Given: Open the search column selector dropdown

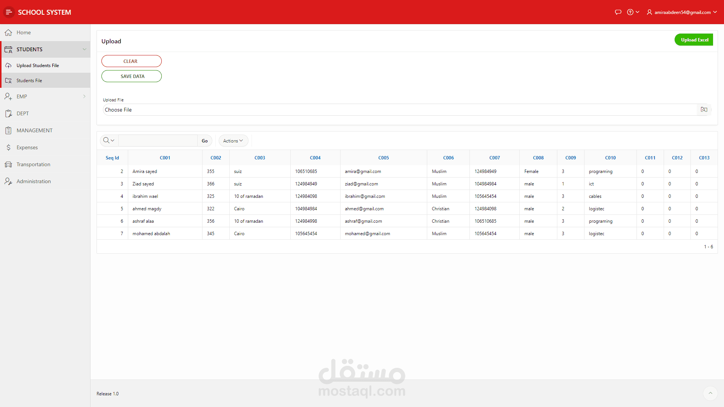Looking at the screenshot, I should [x=109, y=141].
